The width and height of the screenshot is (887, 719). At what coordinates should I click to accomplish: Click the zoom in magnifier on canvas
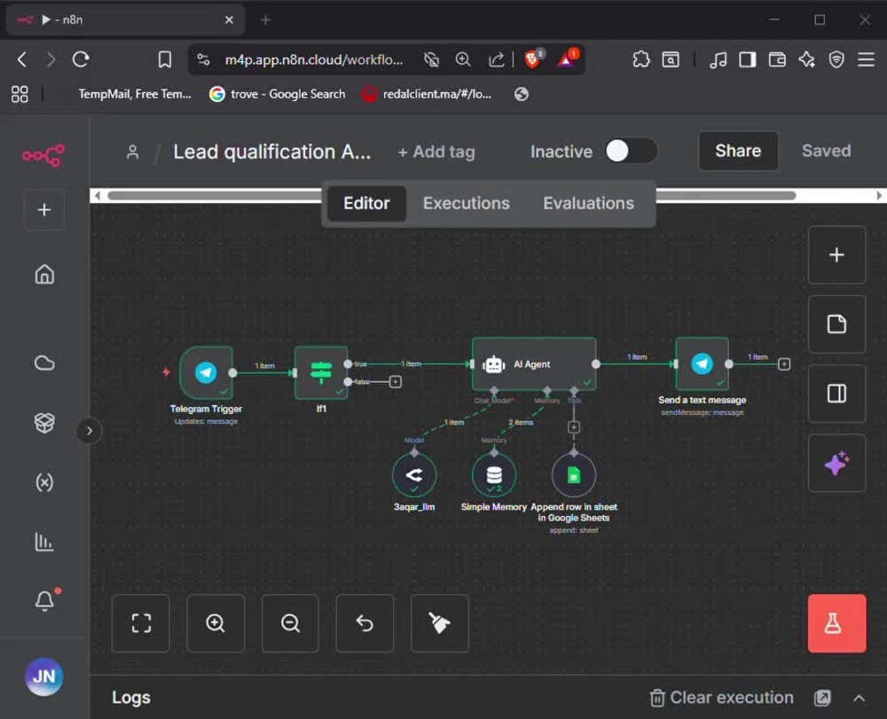click(216, 623)
